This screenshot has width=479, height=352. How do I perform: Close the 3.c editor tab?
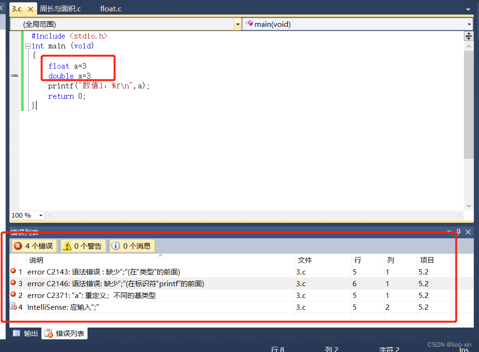coord(31,9)
